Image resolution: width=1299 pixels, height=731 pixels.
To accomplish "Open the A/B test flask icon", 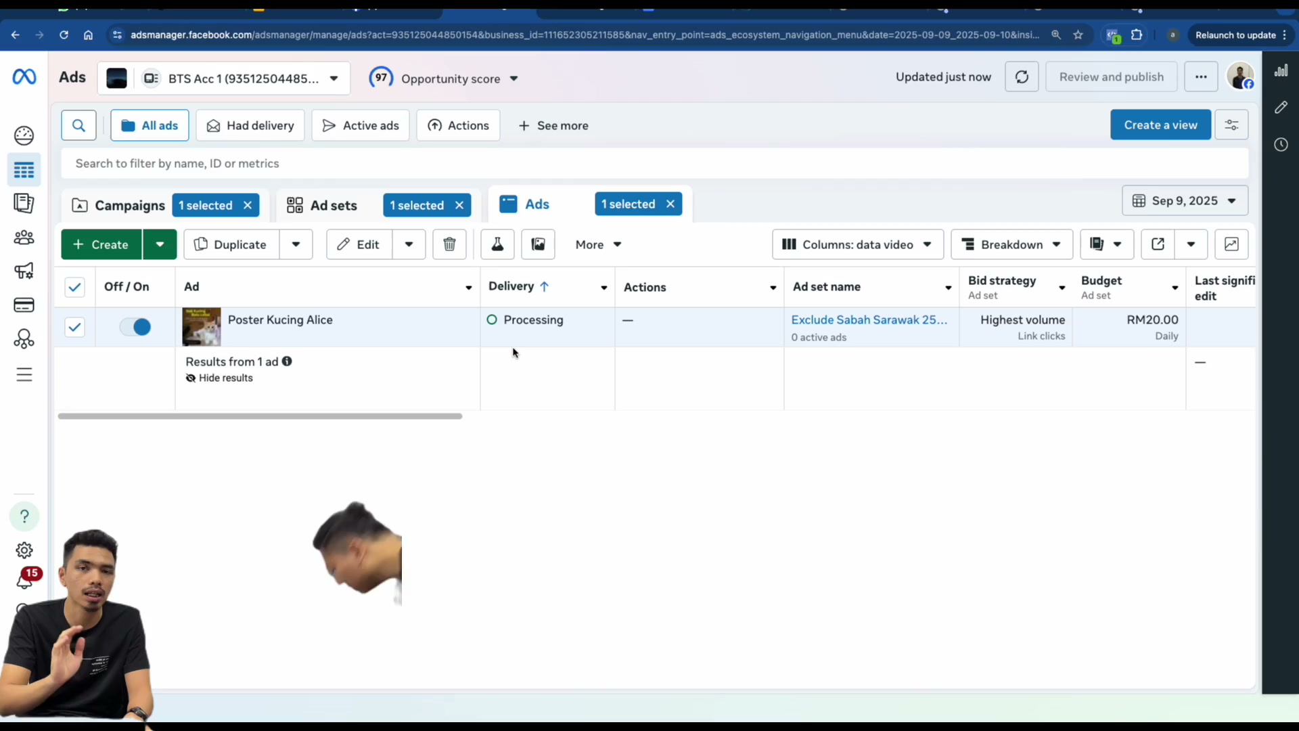I will pos(497,244).
